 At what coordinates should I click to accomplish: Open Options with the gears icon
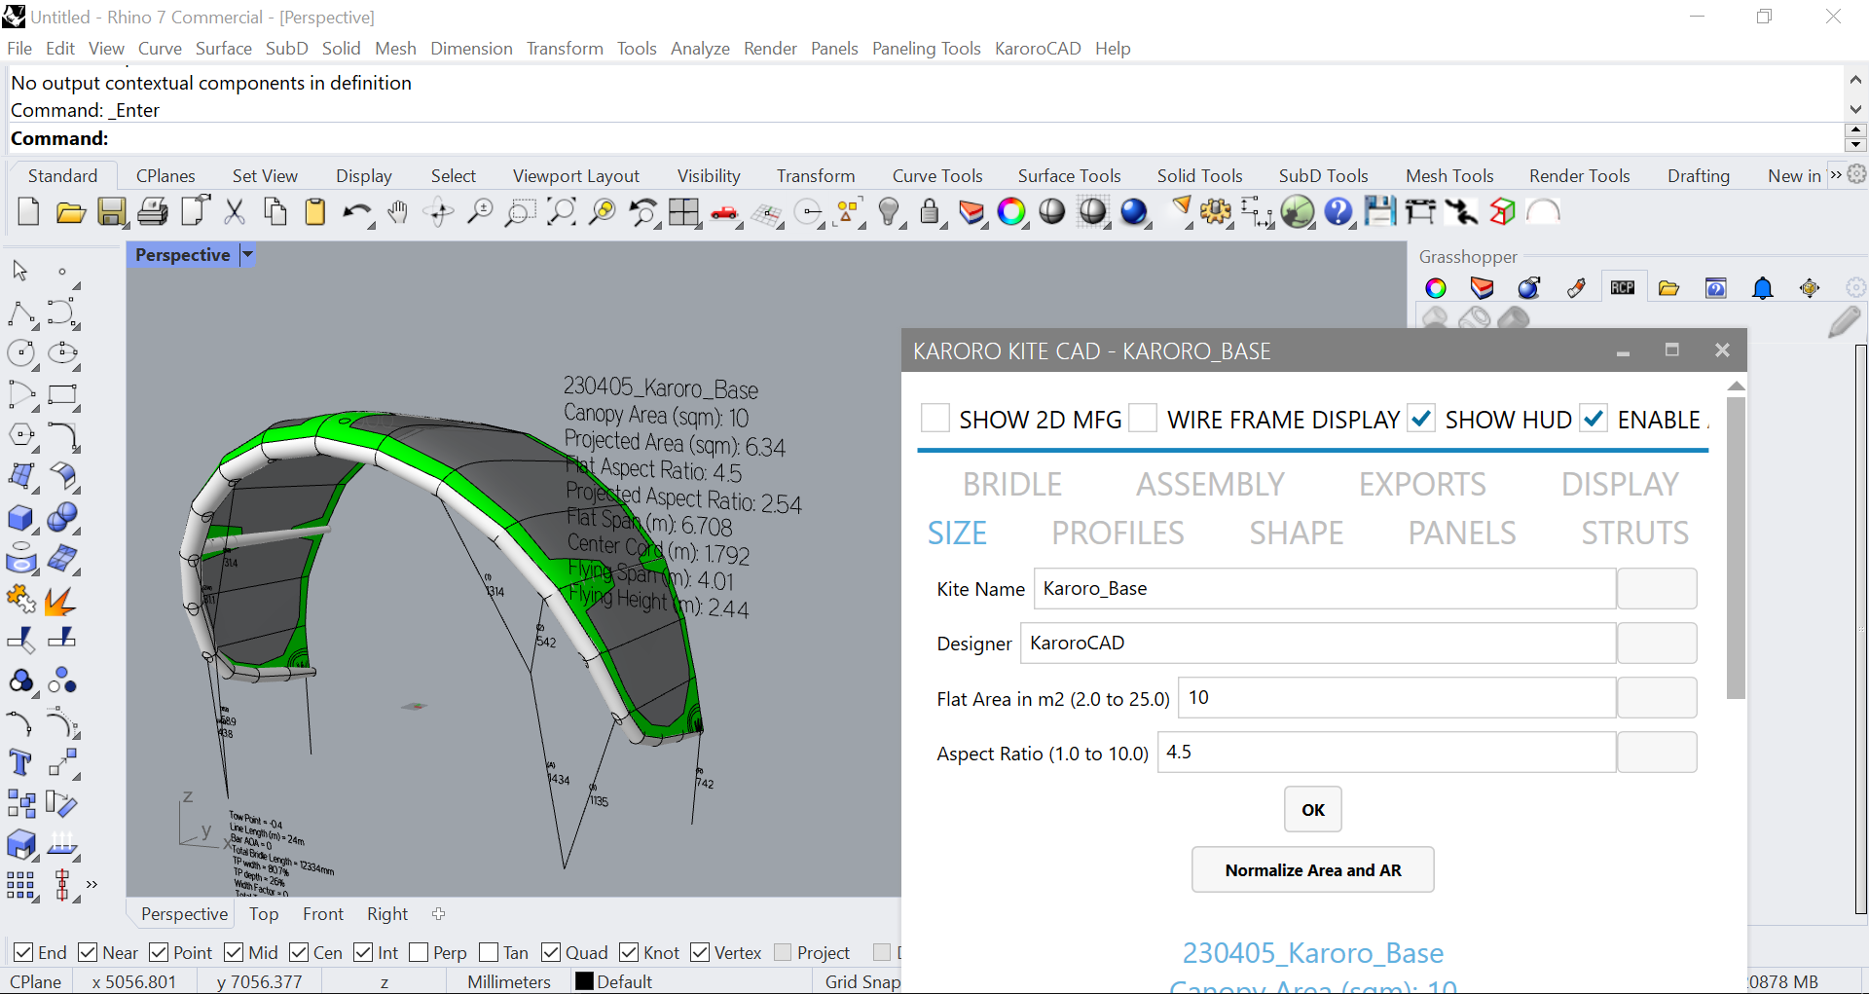click(x=1216, y=211)
